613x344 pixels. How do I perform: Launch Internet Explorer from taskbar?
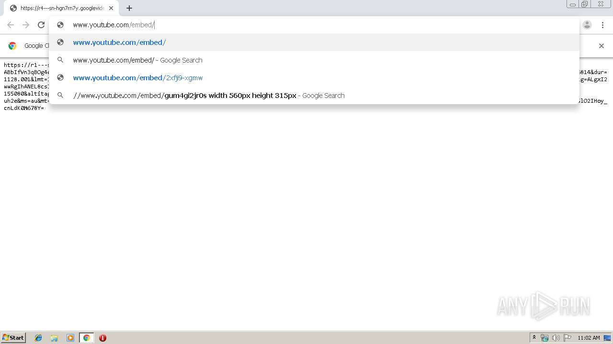click(38, 338)
